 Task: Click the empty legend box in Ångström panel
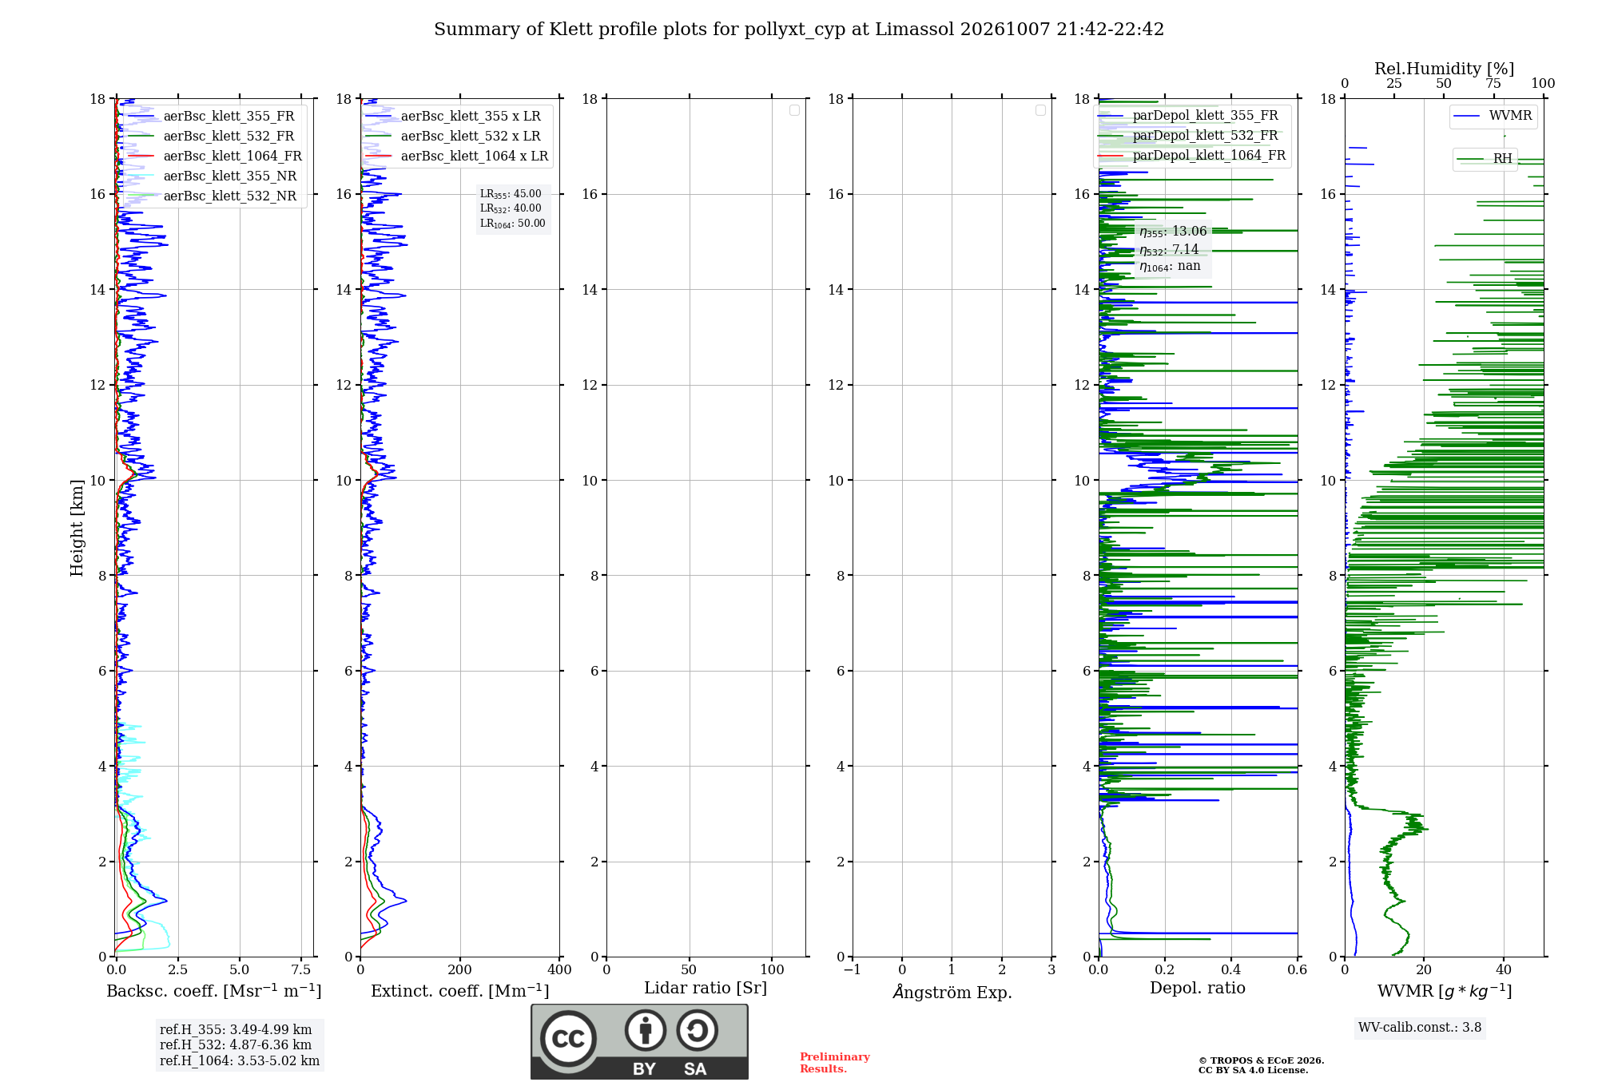(x=1040, y=110)
